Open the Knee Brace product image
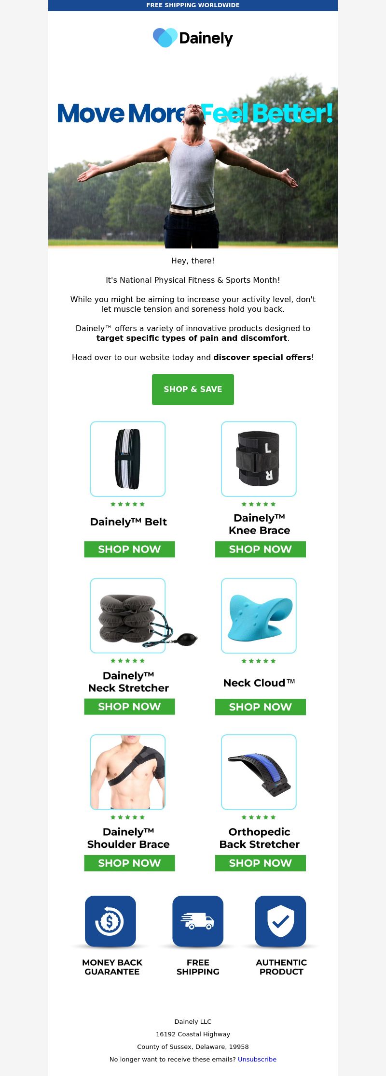 tap(259, 459)
